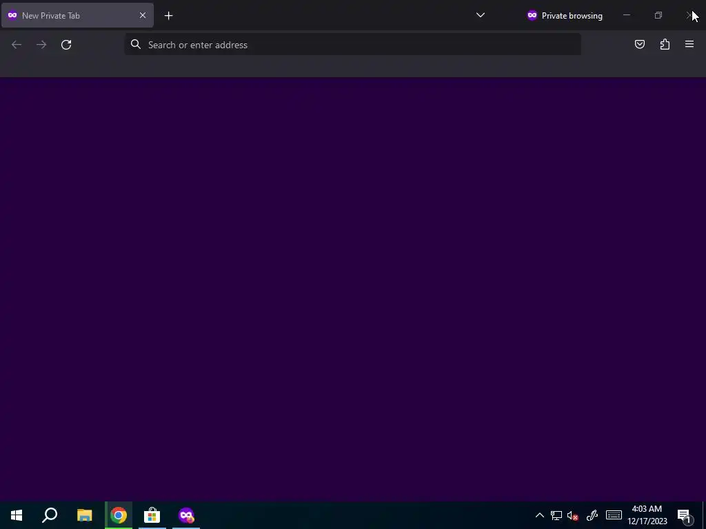Screen dimensions: 706x529
Task: Click the magnifier icon in address bar
Action: 136,44
